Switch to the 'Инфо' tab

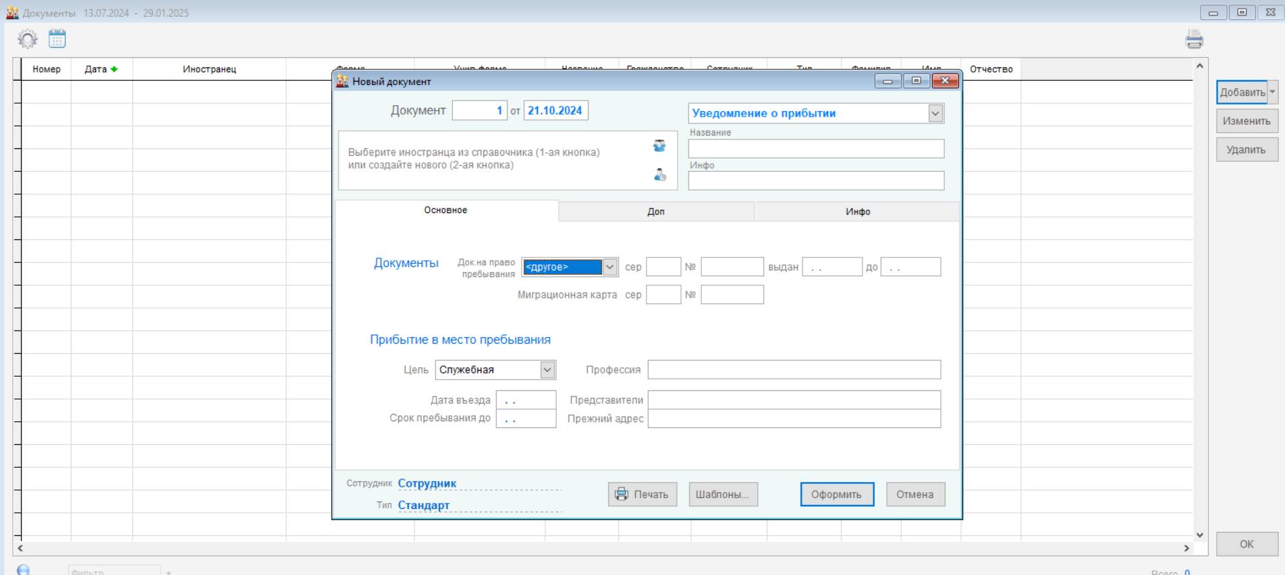[858, 212]
